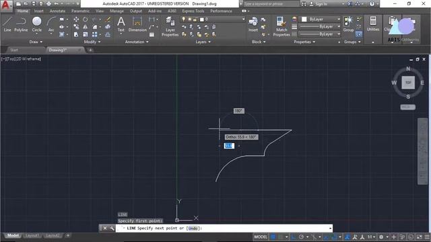431x242 pixels.
Task: Click the new drawing plus tab button
Action: tap(90, 50)
